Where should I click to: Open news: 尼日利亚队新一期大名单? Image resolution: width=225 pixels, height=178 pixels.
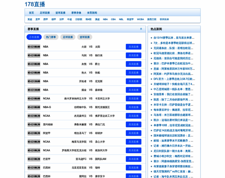(173, 151)
